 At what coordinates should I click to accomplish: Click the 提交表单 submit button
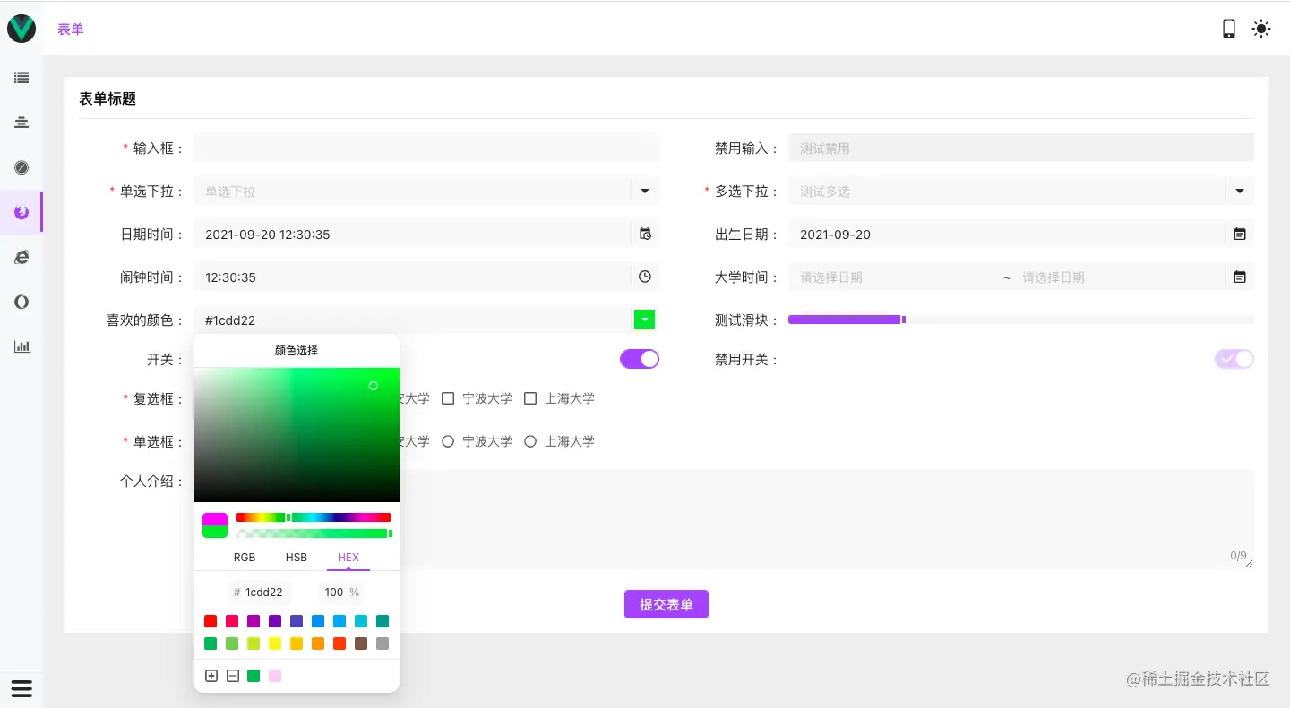click(x=666, y=604)
